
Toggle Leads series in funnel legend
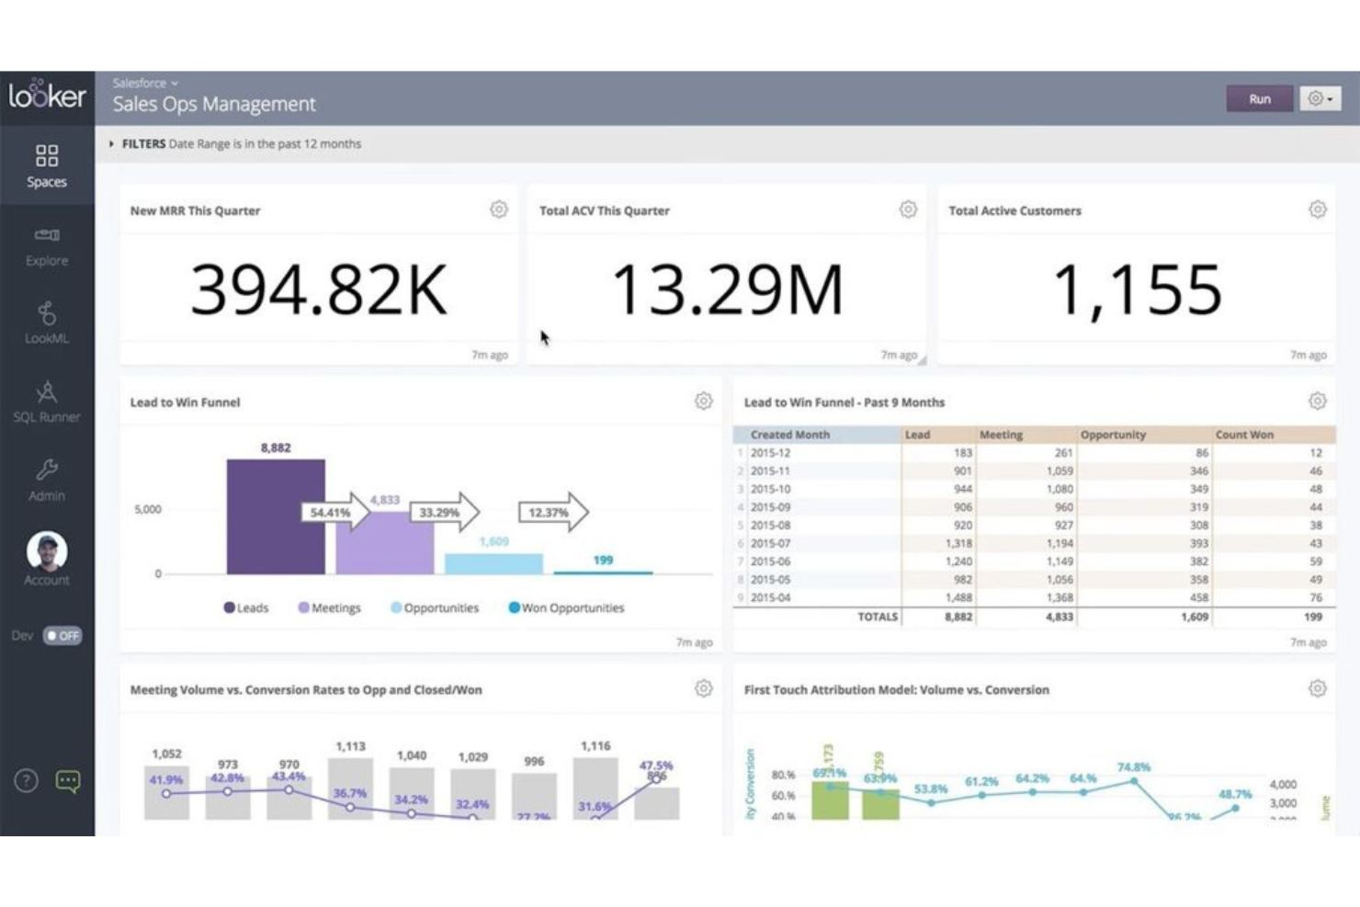point(246,607)
